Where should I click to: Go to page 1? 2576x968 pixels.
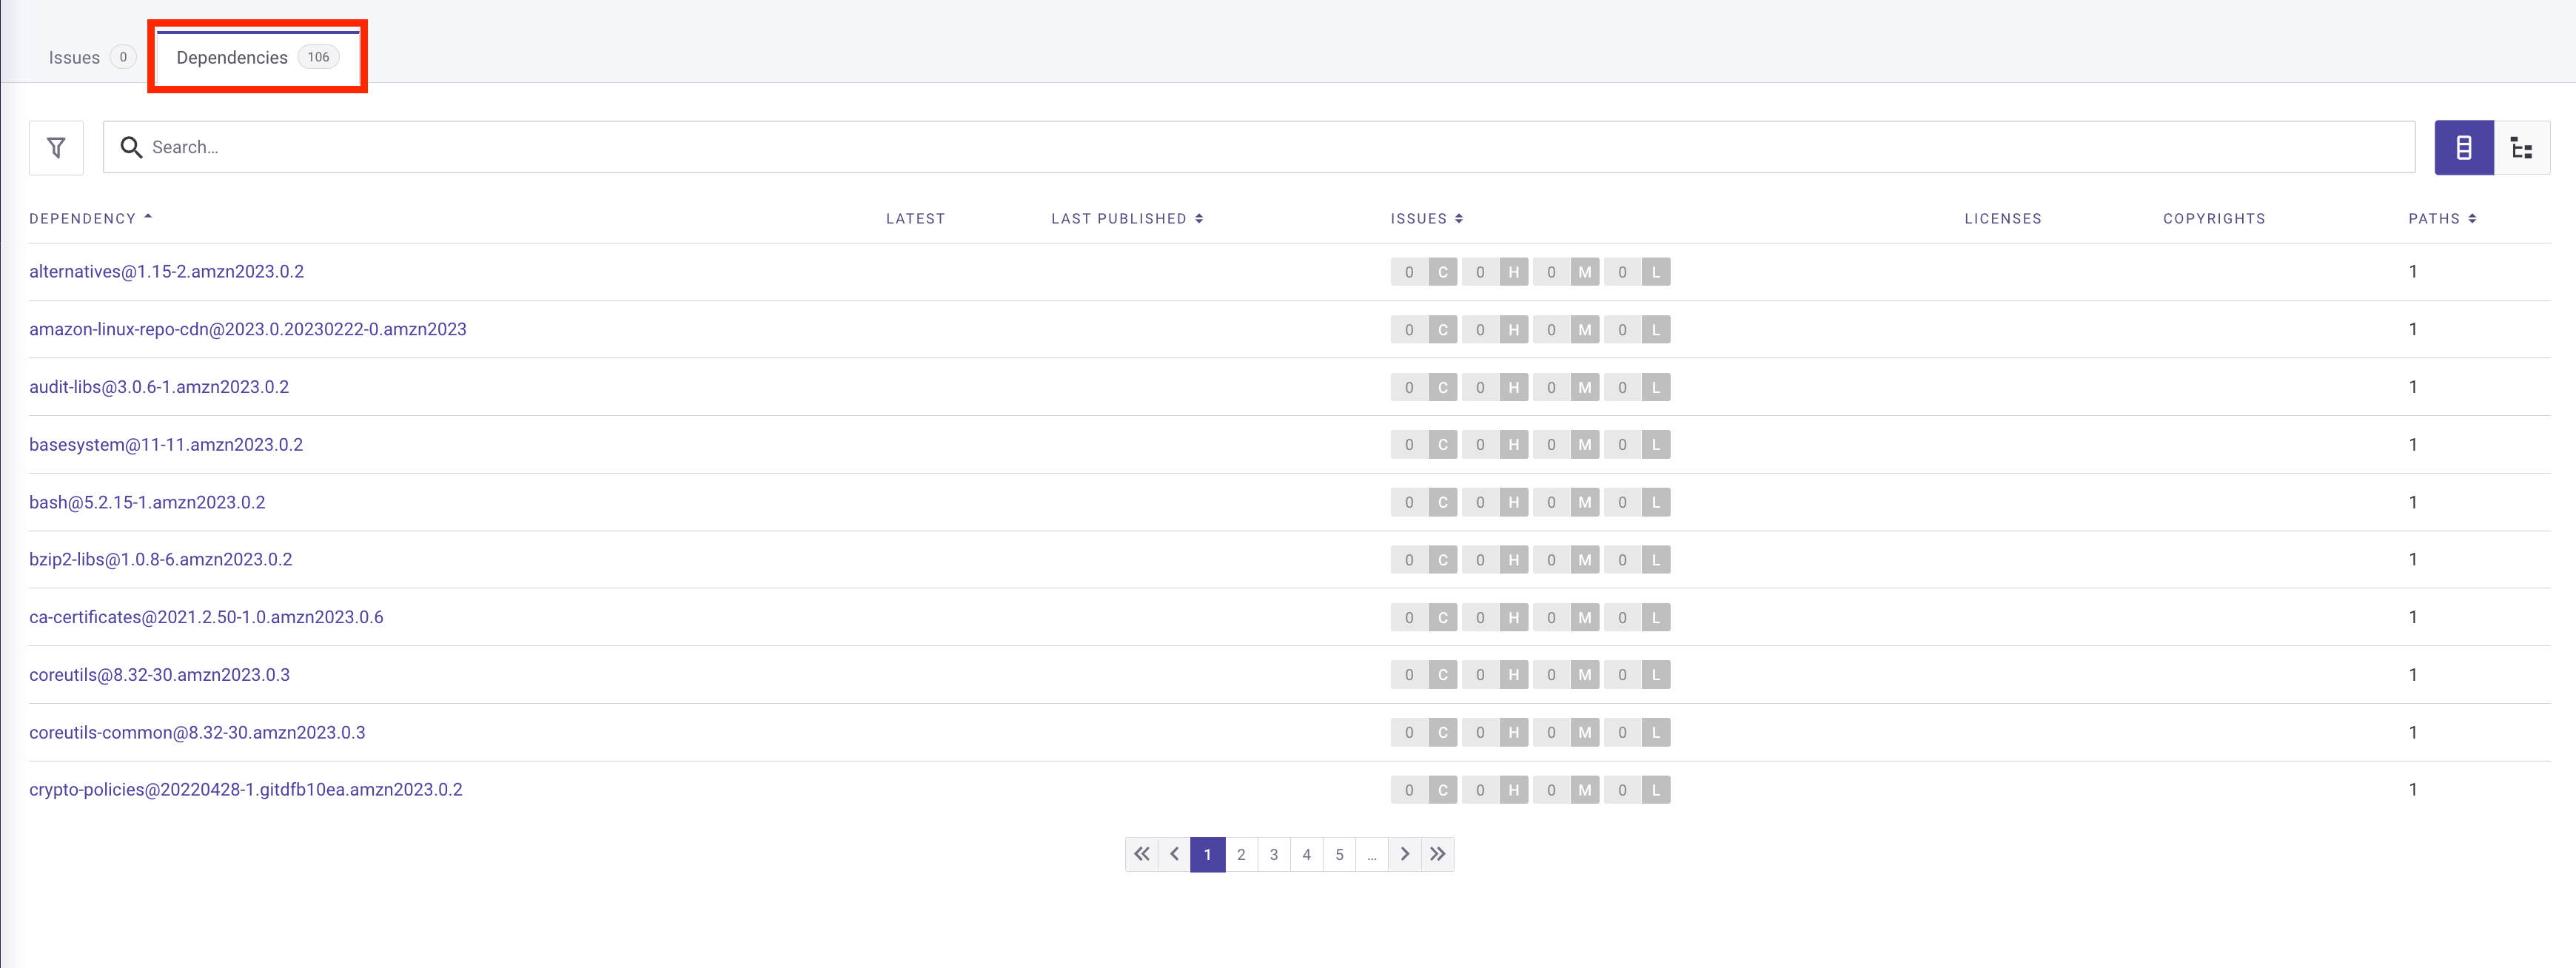click(1208, 854)
